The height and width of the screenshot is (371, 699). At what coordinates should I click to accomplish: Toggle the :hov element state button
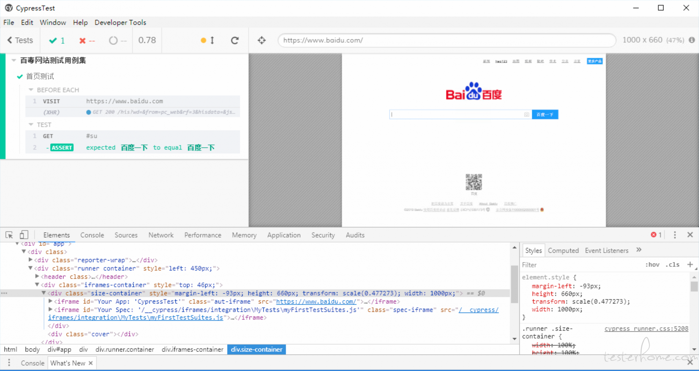coord(652,265)
